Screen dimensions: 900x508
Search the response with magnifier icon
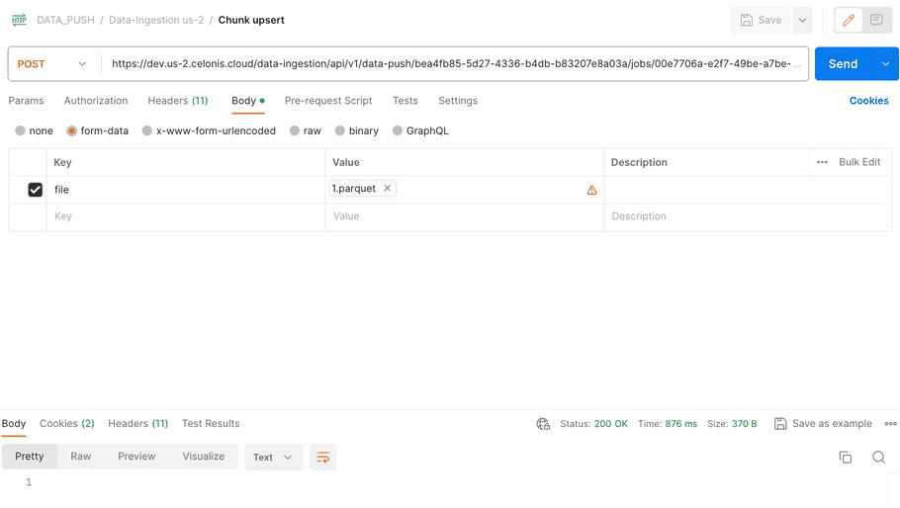[878, 457]
